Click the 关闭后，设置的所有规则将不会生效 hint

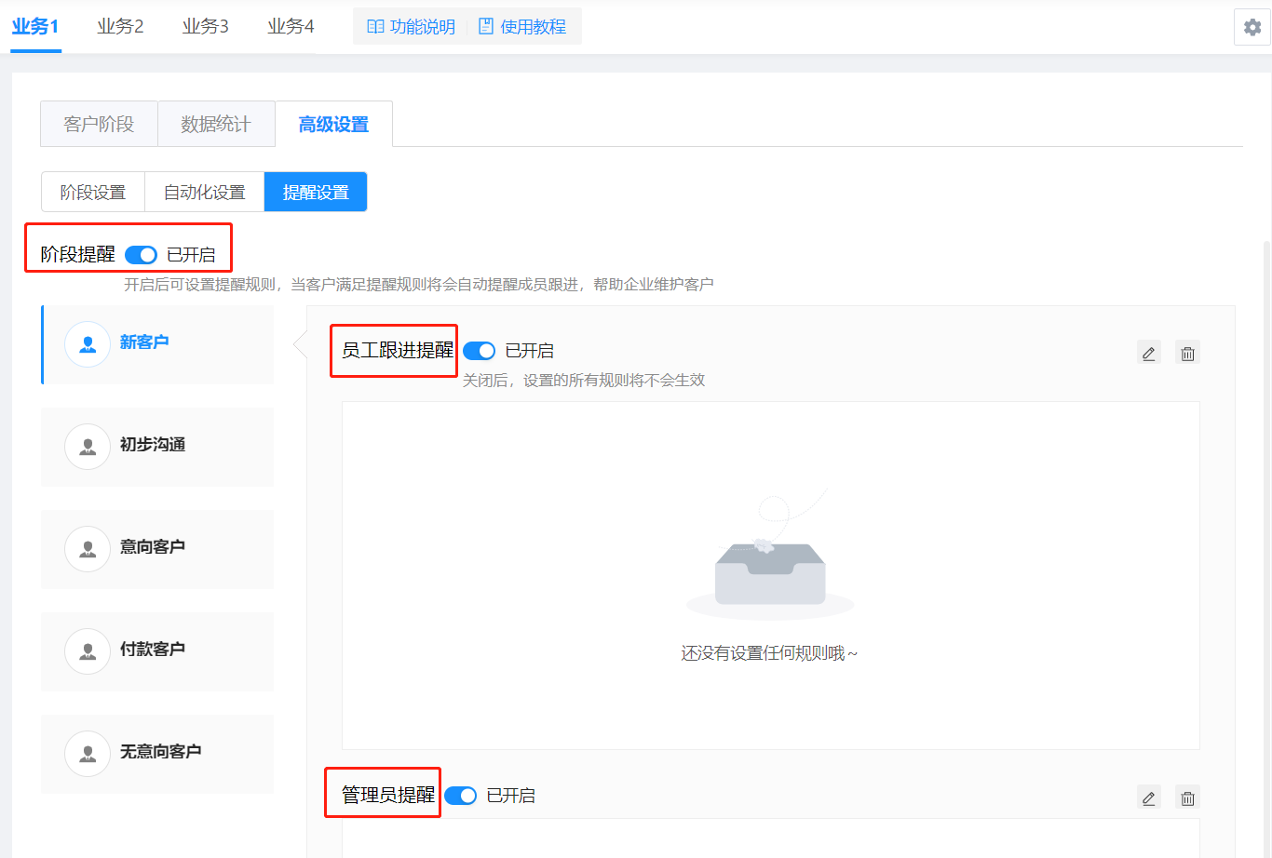(584, 380)
